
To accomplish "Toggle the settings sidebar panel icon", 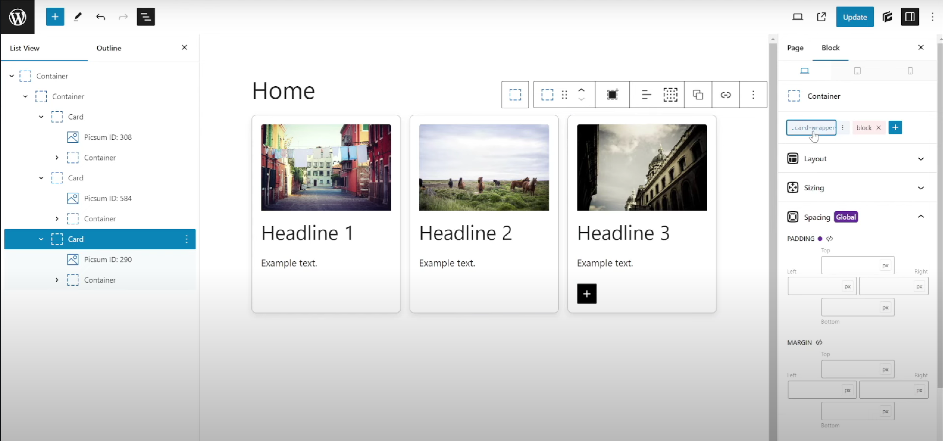I will point(909,17).
